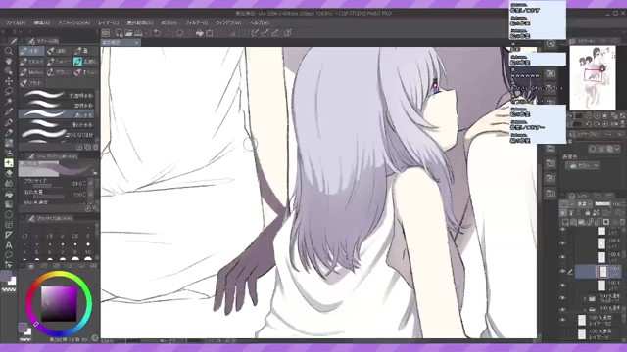Toggle visibility of layer レイヤー 52
627x352 pixels.
563,320
